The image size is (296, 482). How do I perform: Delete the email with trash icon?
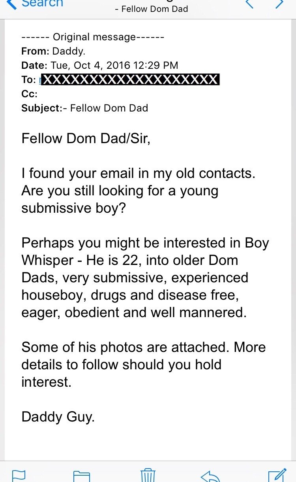click(148, 475)
